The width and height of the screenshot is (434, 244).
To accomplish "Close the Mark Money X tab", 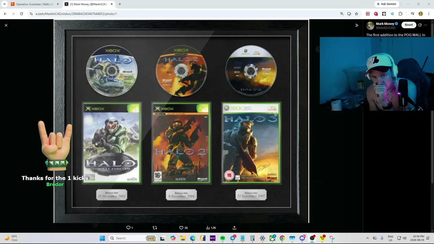I will click(x=112, y=4).
